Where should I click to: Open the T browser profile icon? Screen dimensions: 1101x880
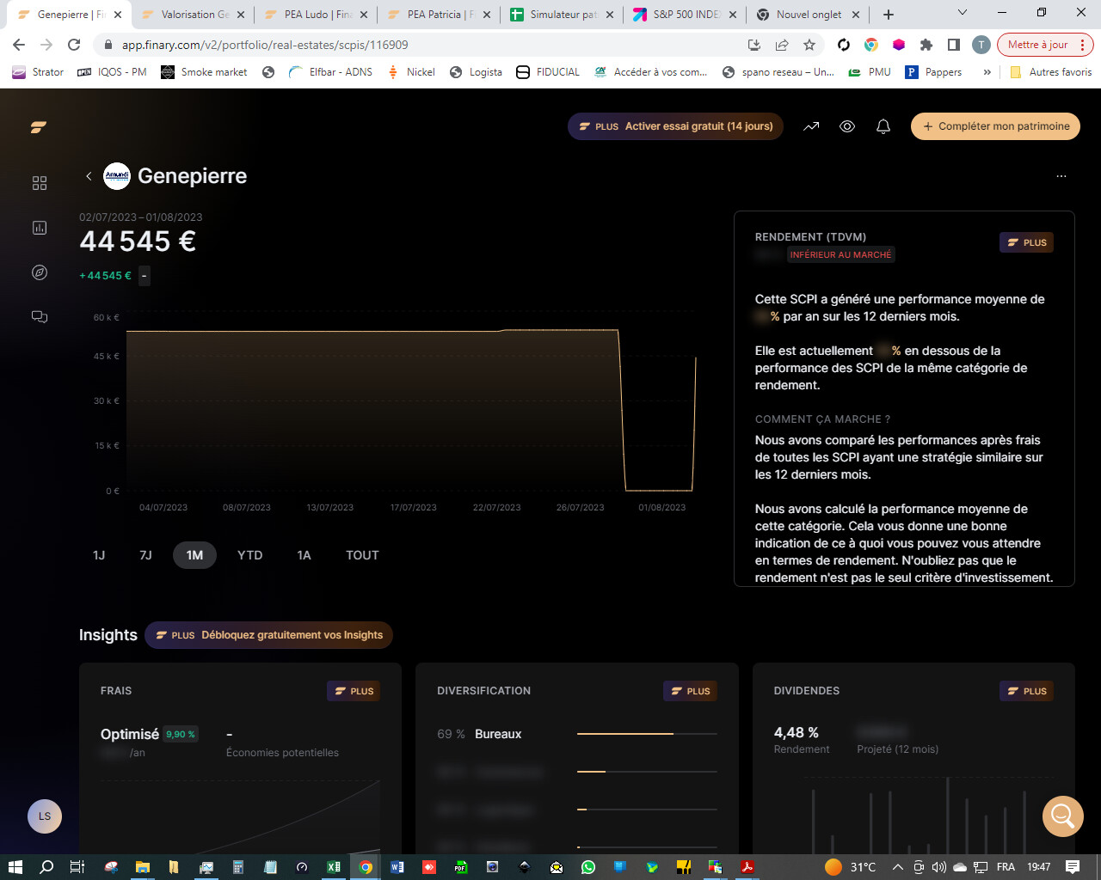click(981, 45)
